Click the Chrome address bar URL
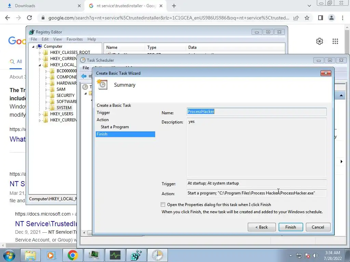 pos(169,18)
